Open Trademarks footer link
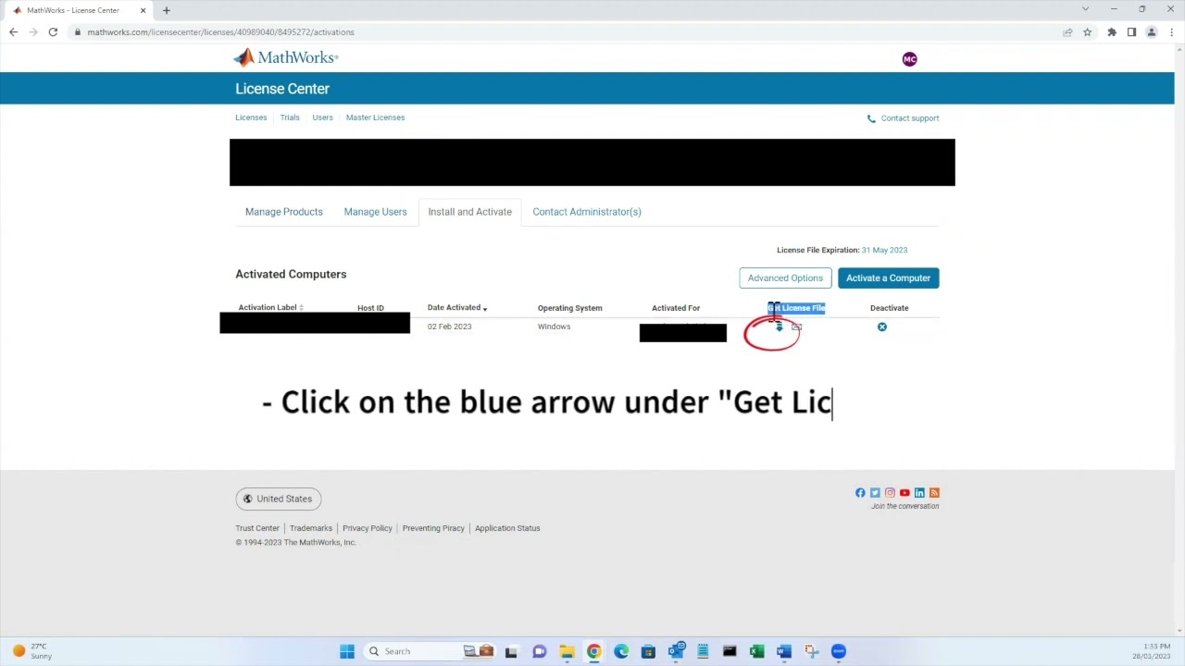1185x666 pixels. point(311,528)
